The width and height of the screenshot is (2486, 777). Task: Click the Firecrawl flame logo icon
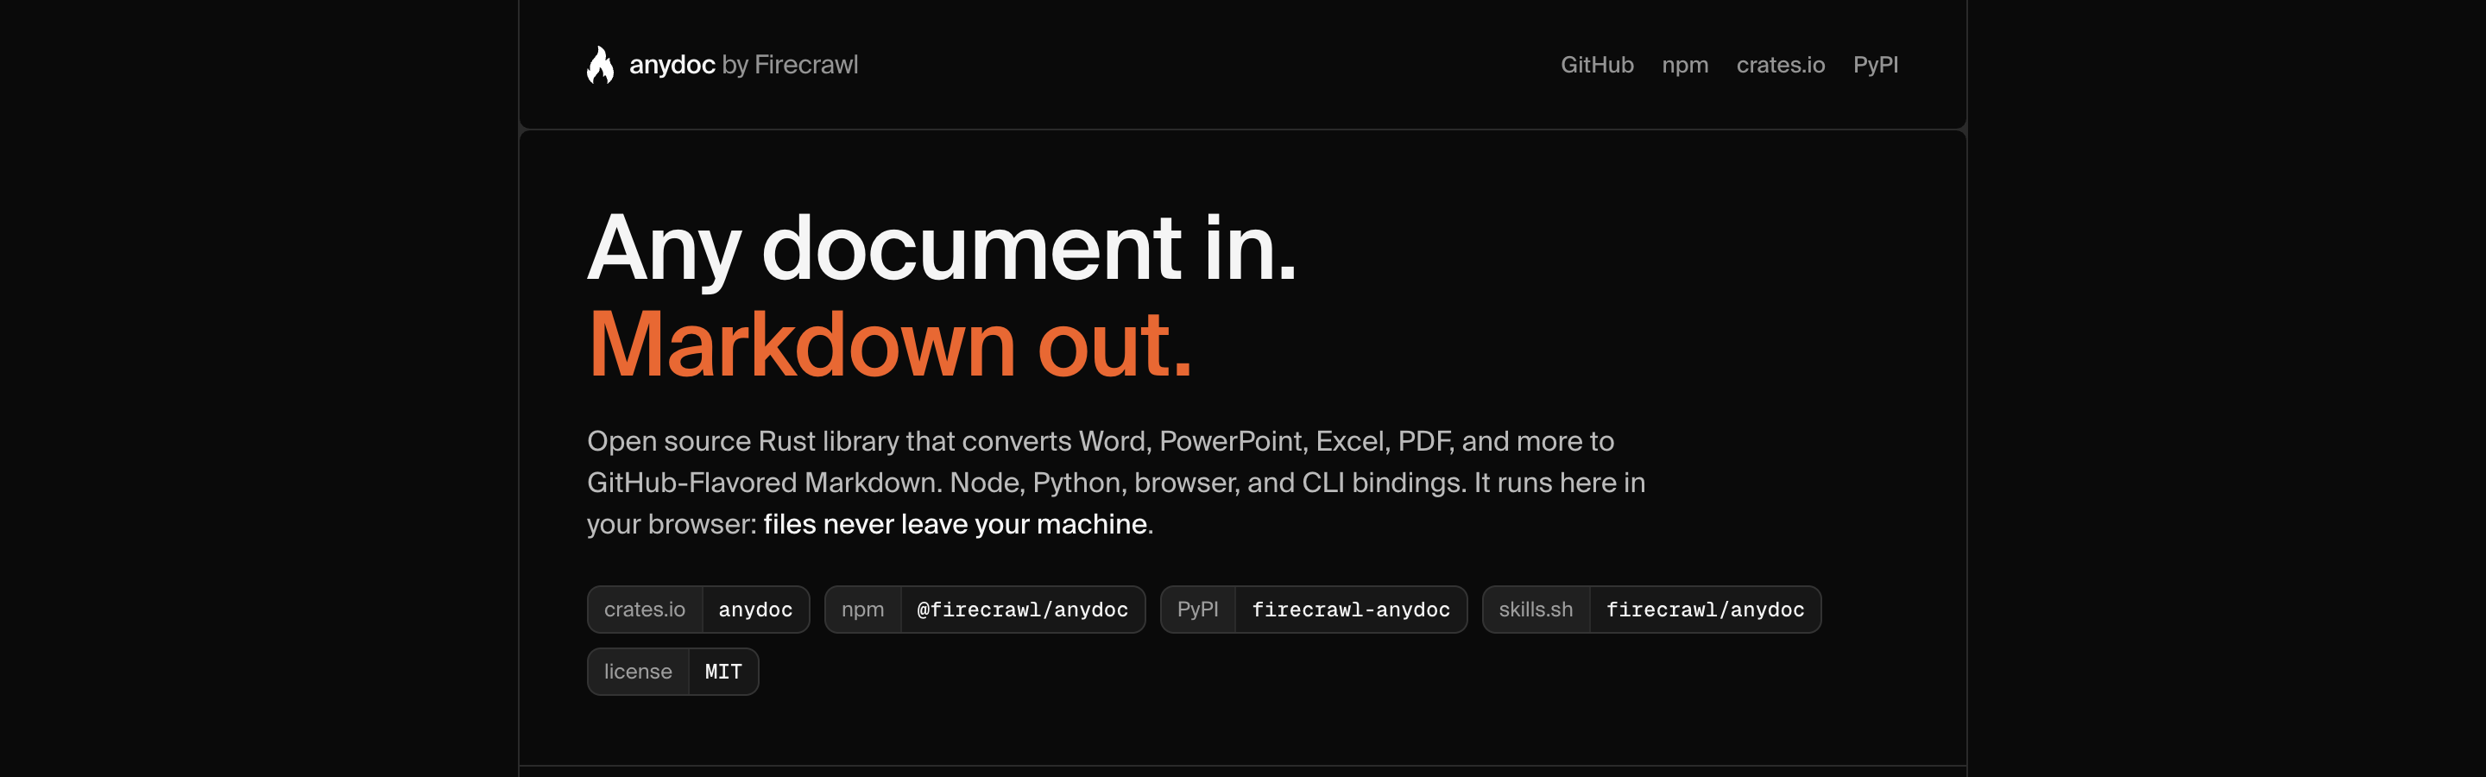coord(600,65)
